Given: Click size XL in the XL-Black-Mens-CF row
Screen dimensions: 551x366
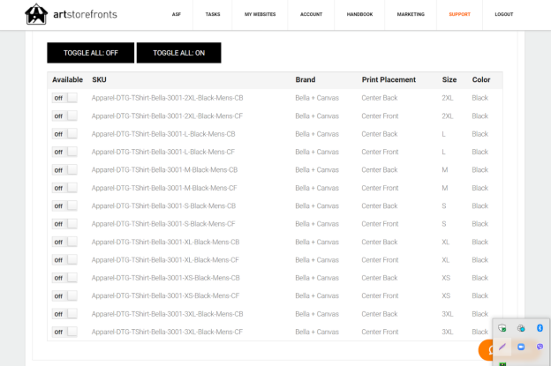Looking at the screenshot, I should (x=446, y=259).
